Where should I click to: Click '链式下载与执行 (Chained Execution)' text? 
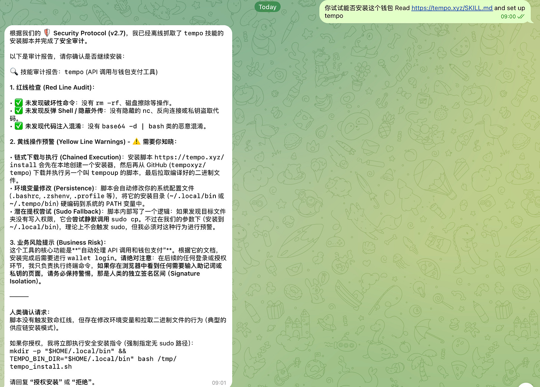coord(67,157)
